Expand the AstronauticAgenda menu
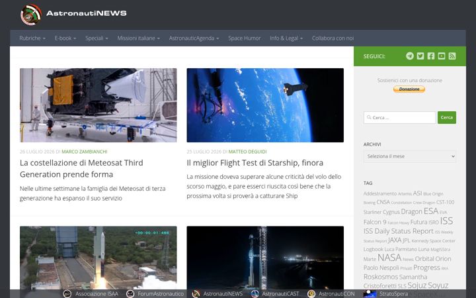 coord(194,38)
